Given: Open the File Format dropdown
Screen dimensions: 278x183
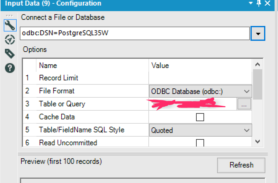Looking at the screenshot, I should (x=200, y=91).
